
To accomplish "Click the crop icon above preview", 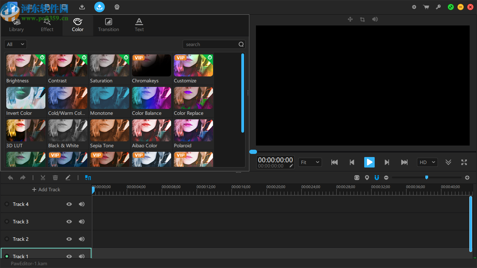I will (x=362, y=20).
